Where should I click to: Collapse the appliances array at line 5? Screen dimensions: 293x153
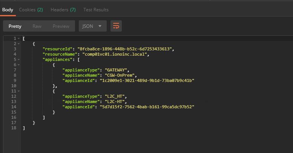point(19,59)
